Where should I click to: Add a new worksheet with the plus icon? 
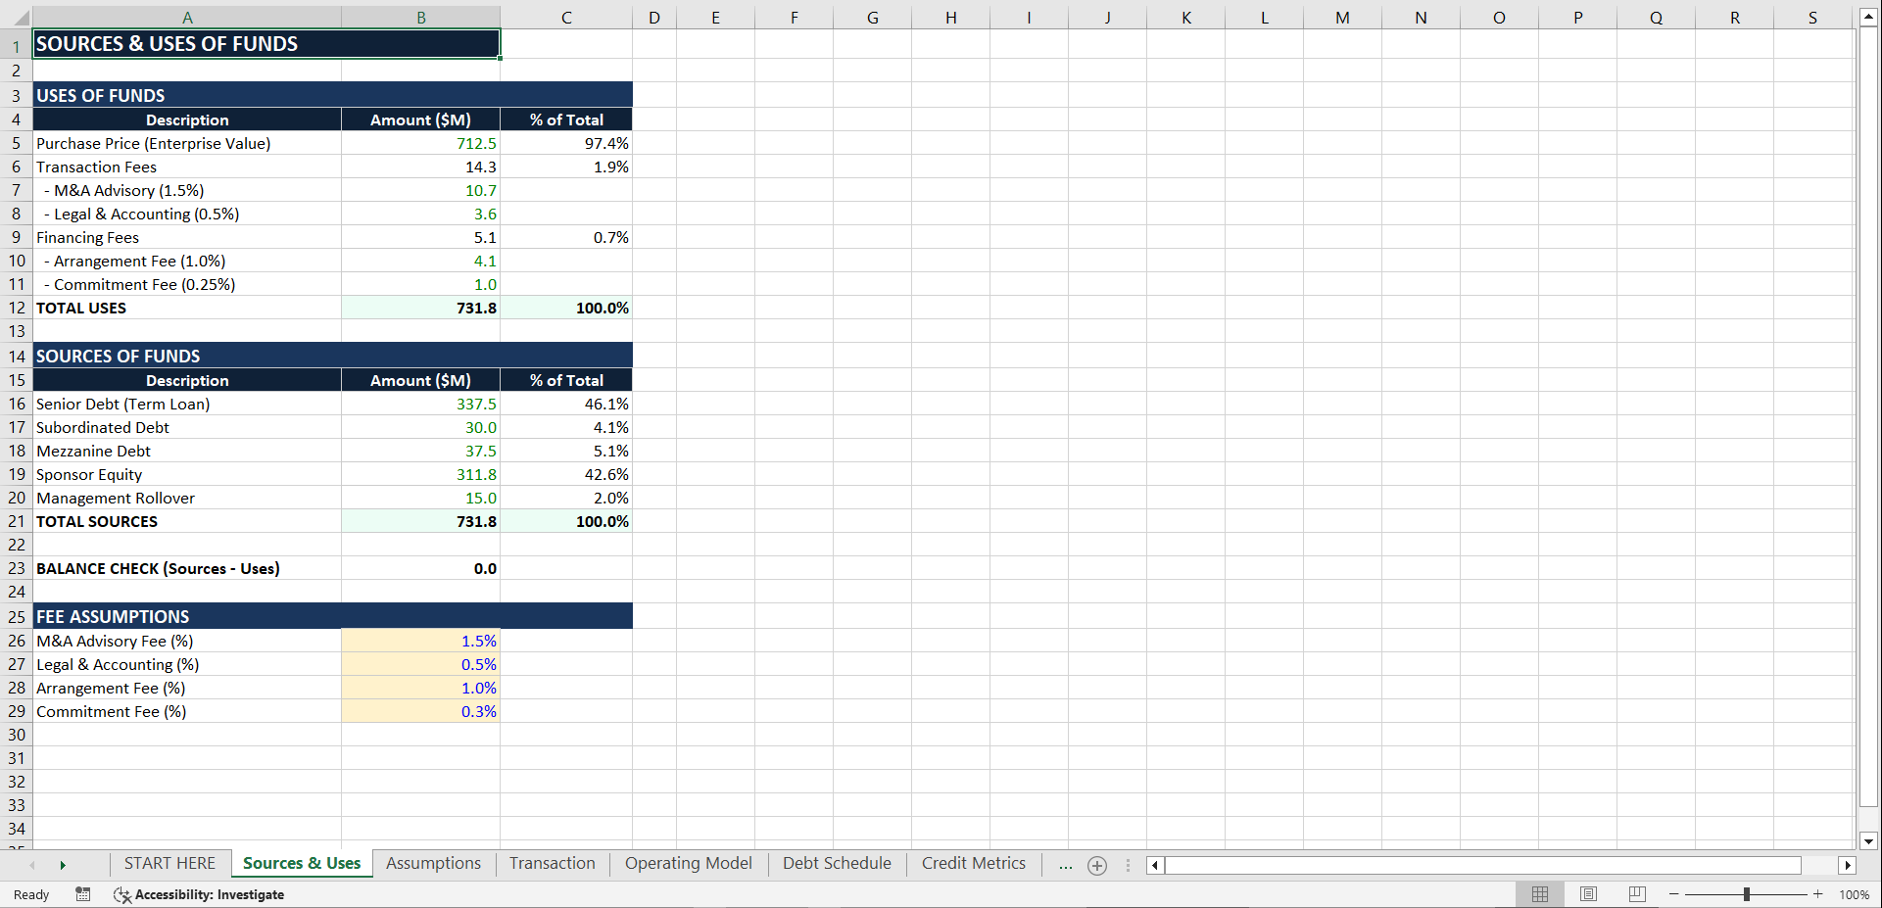pyautogui.click(x=1096, y=865)
